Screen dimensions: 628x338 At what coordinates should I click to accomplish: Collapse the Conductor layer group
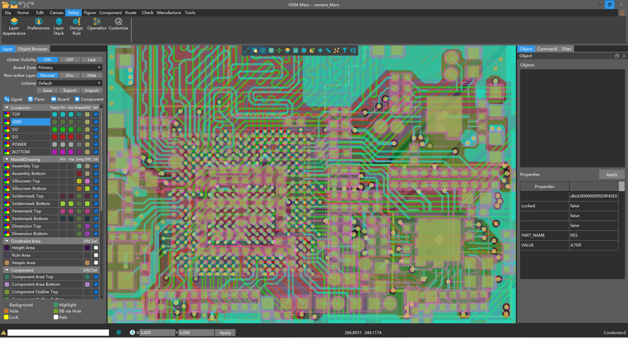point(7,108)
